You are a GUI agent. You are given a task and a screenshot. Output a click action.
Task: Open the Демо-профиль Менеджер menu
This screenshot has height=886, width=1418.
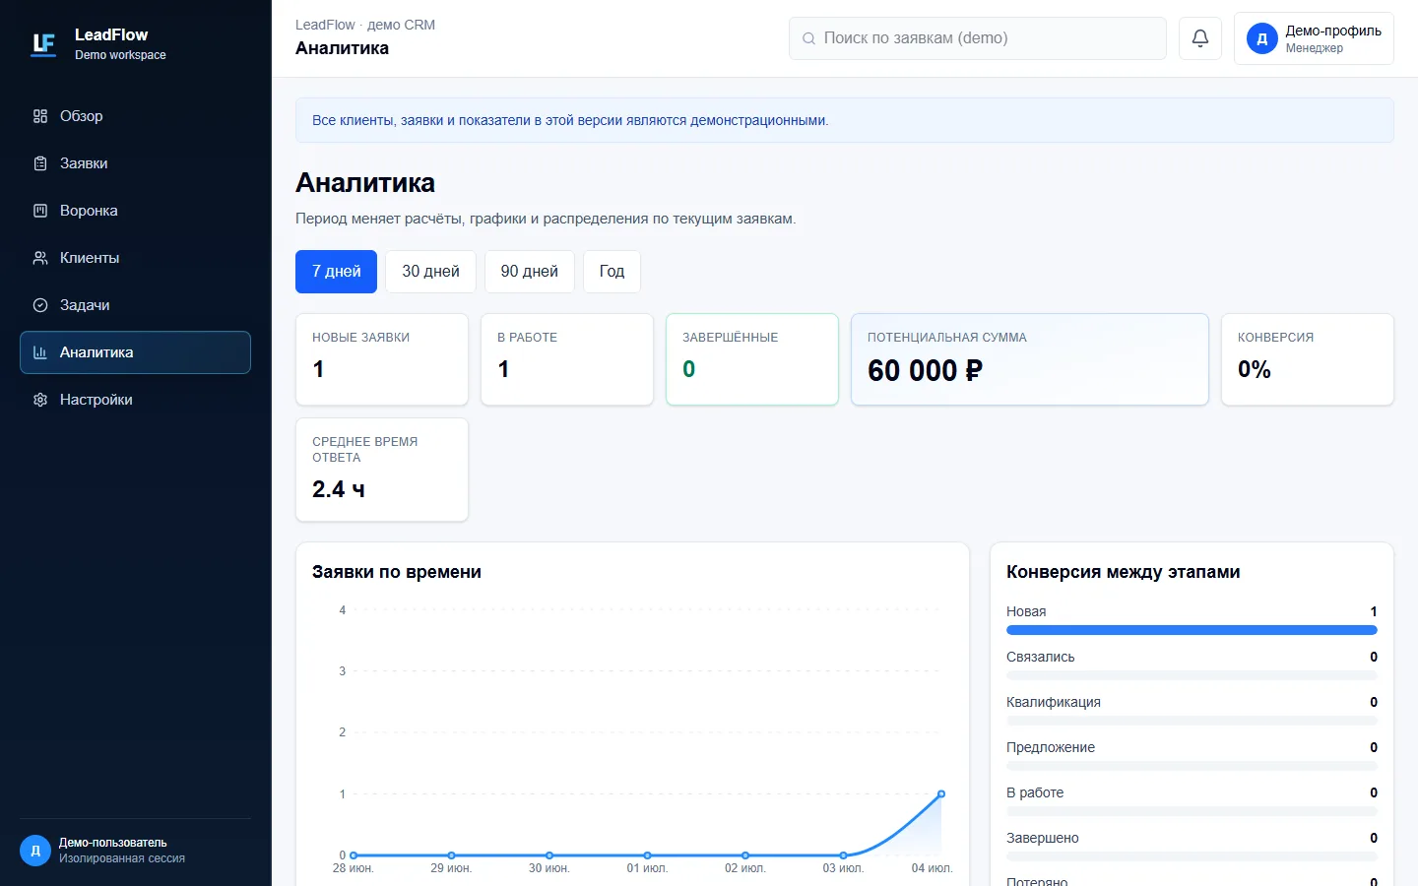[1314, 38]
